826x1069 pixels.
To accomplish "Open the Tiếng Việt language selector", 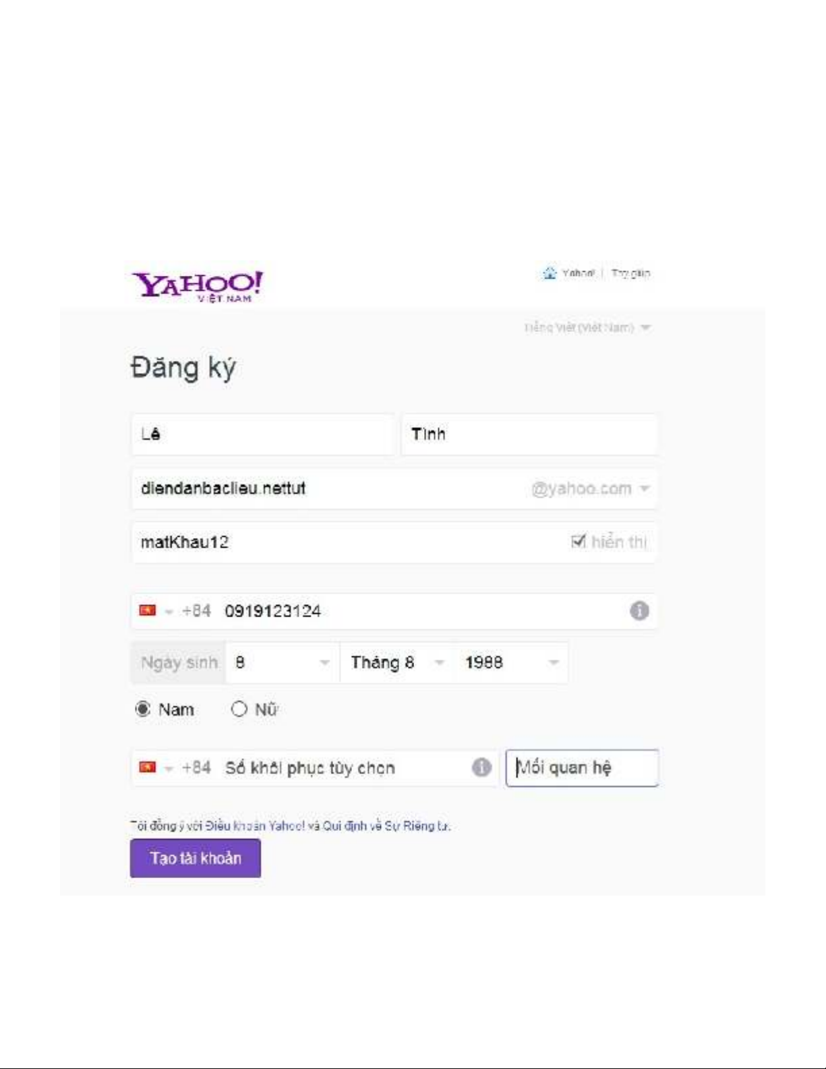I will coord(587,328).
